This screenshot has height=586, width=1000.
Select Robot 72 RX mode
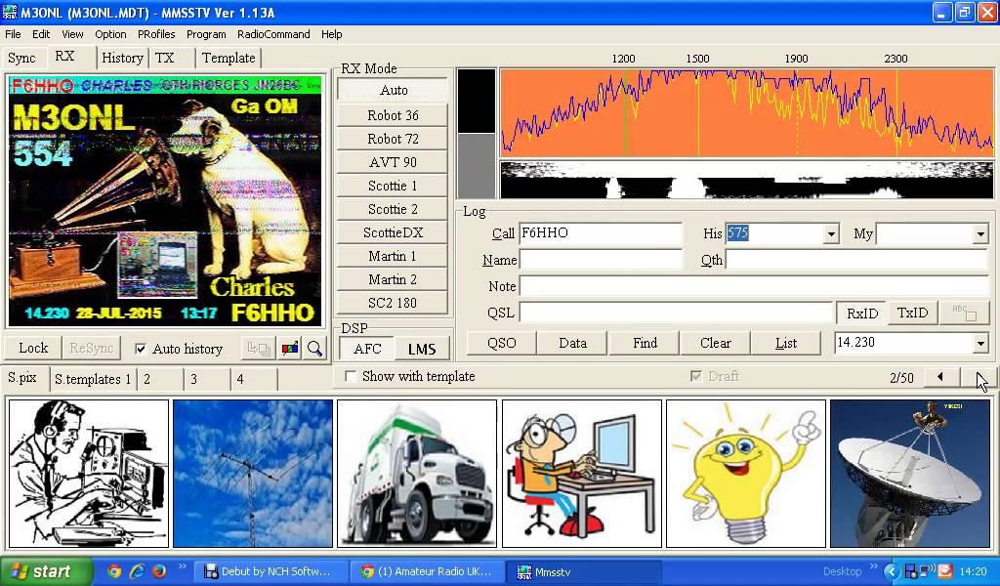[393, 139]
